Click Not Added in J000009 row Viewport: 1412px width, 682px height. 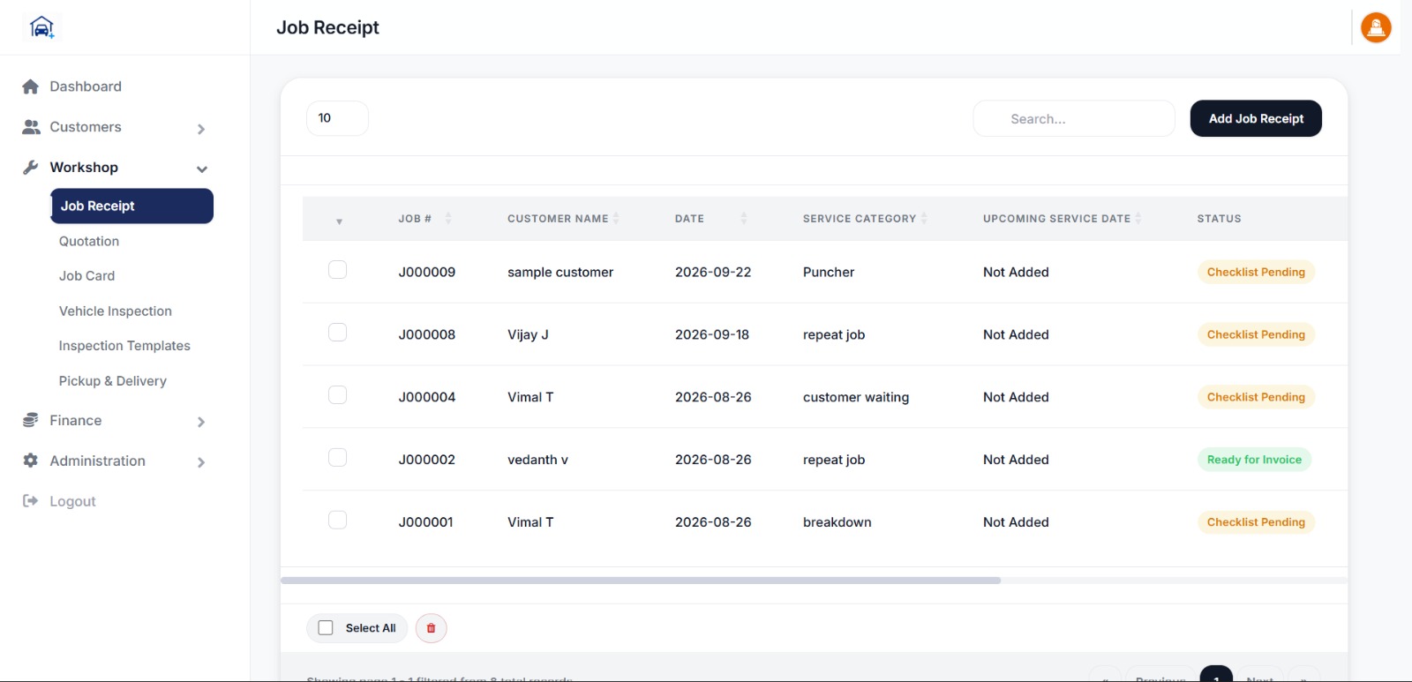point(1016,272)
